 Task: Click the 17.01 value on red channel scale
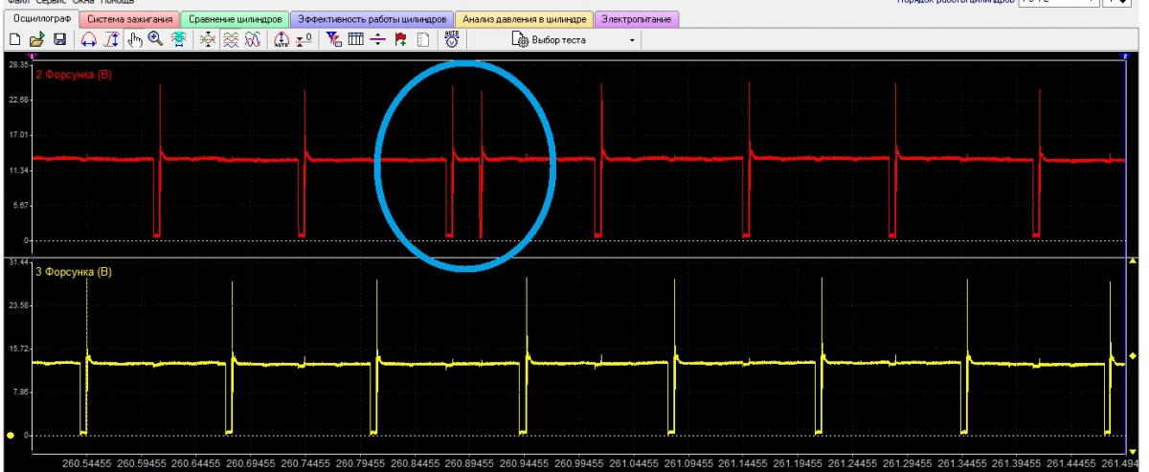click(x=17, y=135)
